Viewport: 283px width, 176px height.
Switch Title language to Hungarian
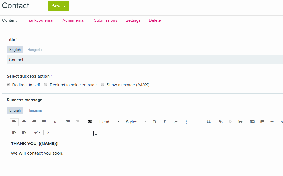35,50
